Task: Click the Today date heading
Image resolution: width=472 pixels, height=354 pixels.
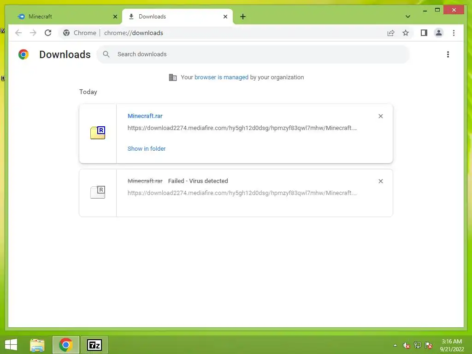Action: pos(88,92)
